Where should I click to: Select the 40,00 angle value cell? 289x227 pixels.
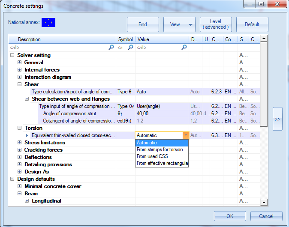click(x=162, y=113)
